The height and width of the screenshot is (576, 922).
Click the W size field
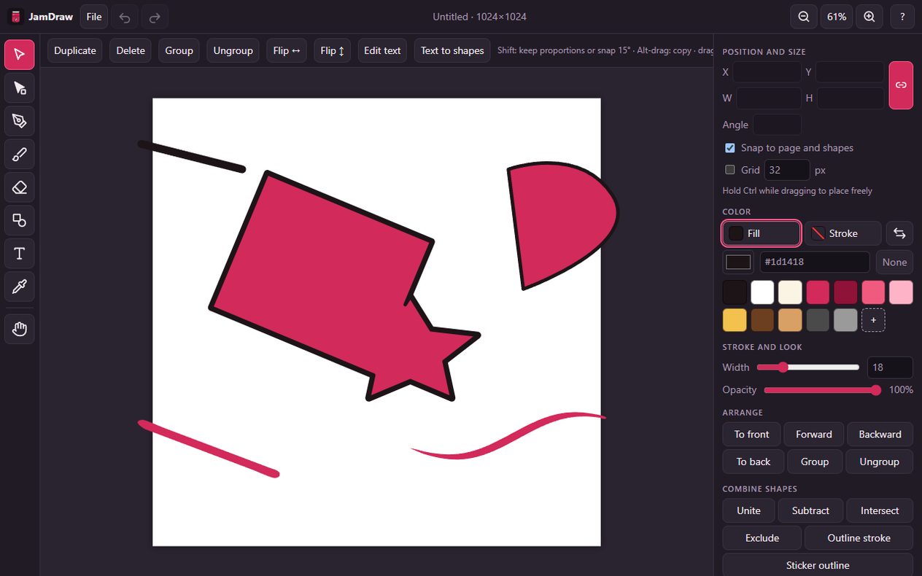tap(769, 98)
